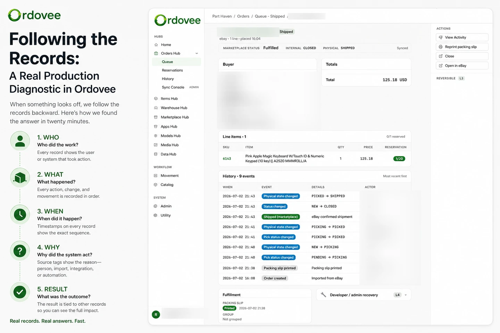Click the Admin gear icon
This screenshot has width=500, height=333.
pyautogui.click(x=156, y=206)
